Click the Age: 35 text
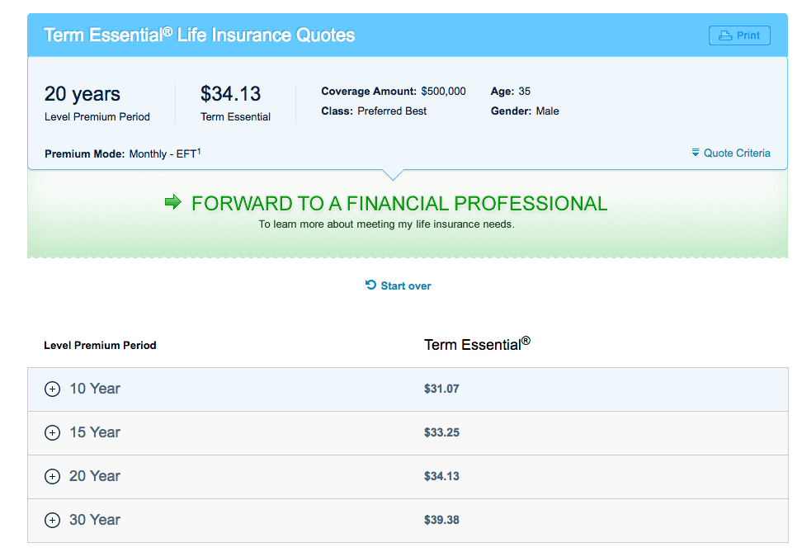The image size is (802, 552). pos(511,91)
